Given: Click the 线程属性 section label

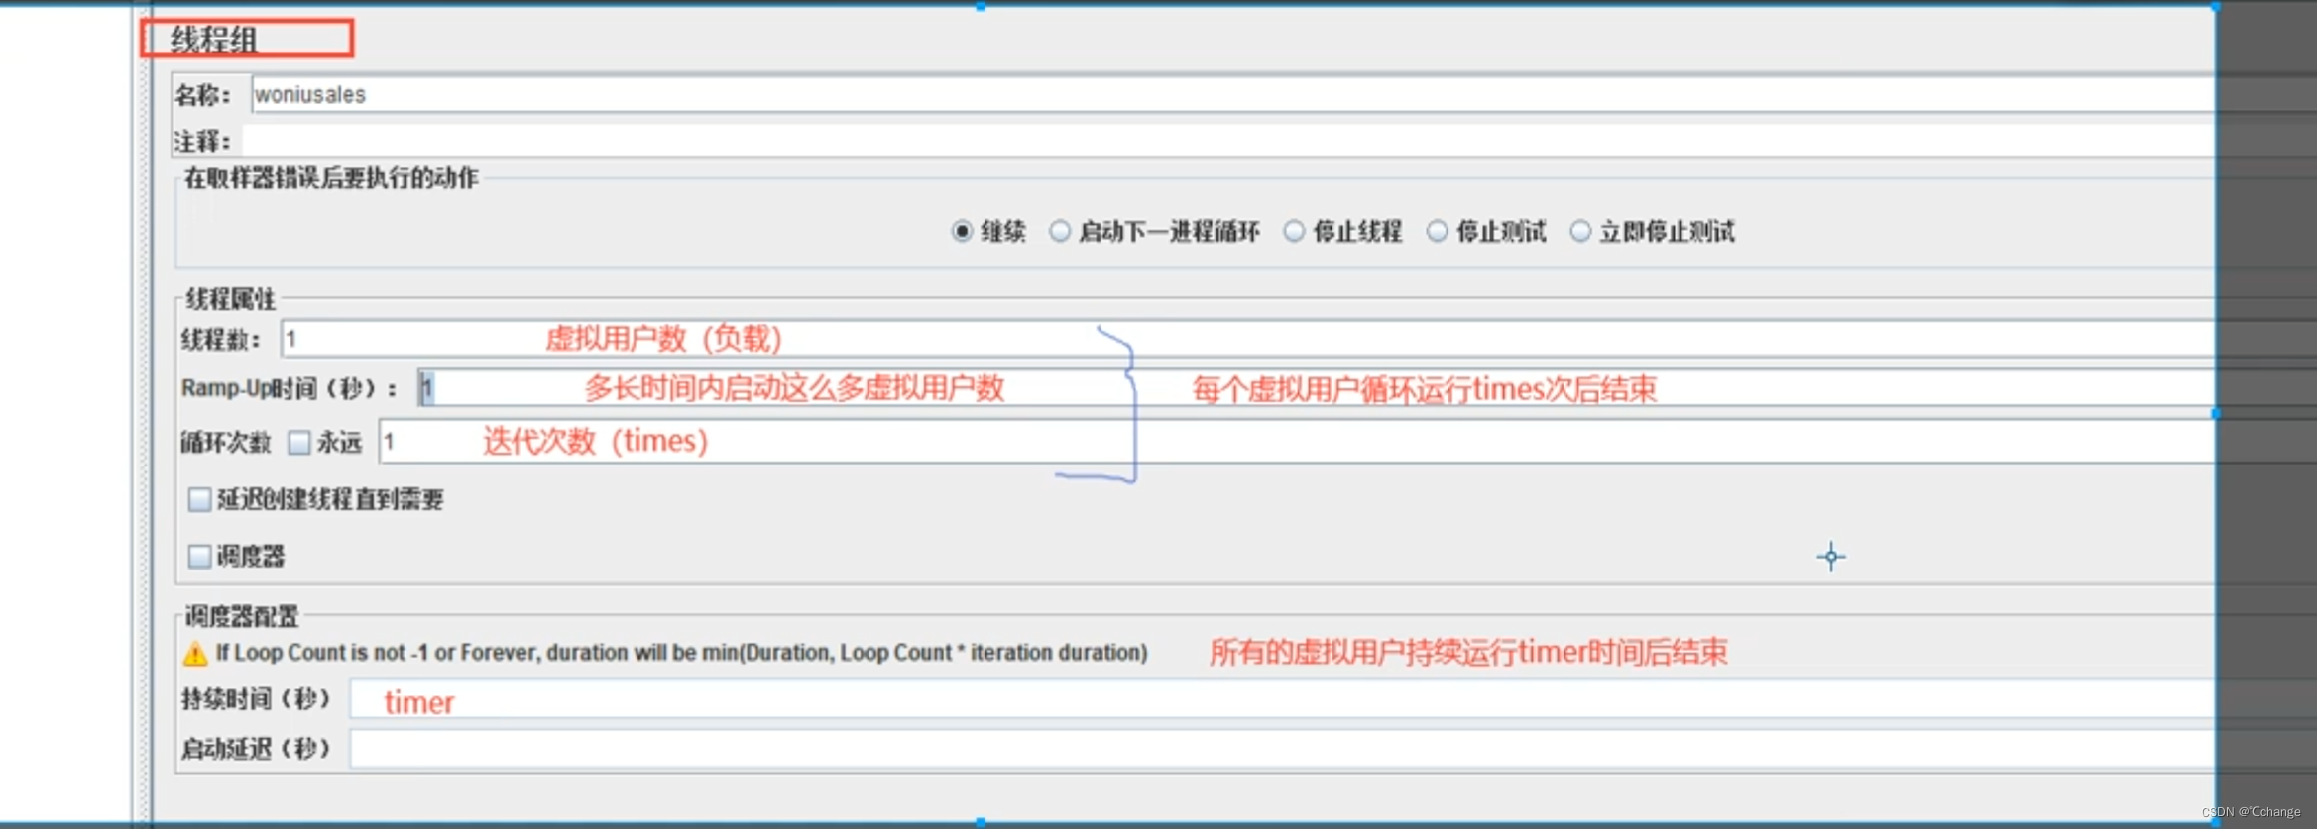Looking at the screenshot, I should tap(230, 299).
